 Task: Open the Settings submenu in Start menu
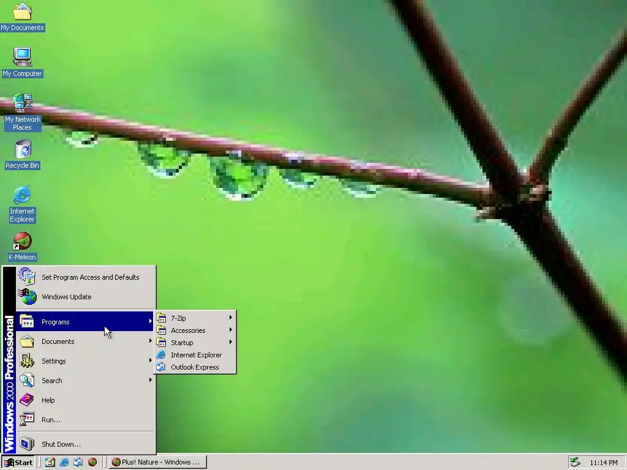coord(86,361)
